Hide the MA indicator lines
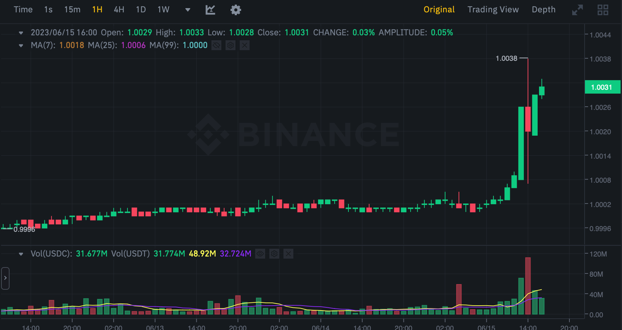 point(216,45)
